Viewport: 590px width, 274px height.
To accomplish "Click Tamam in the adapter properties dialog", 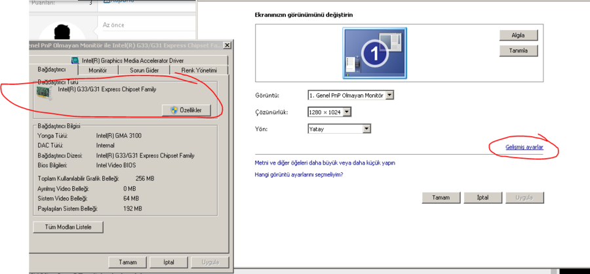I will 128,262.
